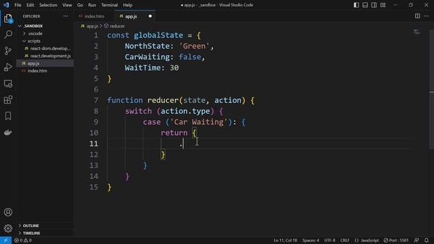The height and width of the screenshot is (244, 434).
Task: Open the Run menu
Action: (92, 5)
